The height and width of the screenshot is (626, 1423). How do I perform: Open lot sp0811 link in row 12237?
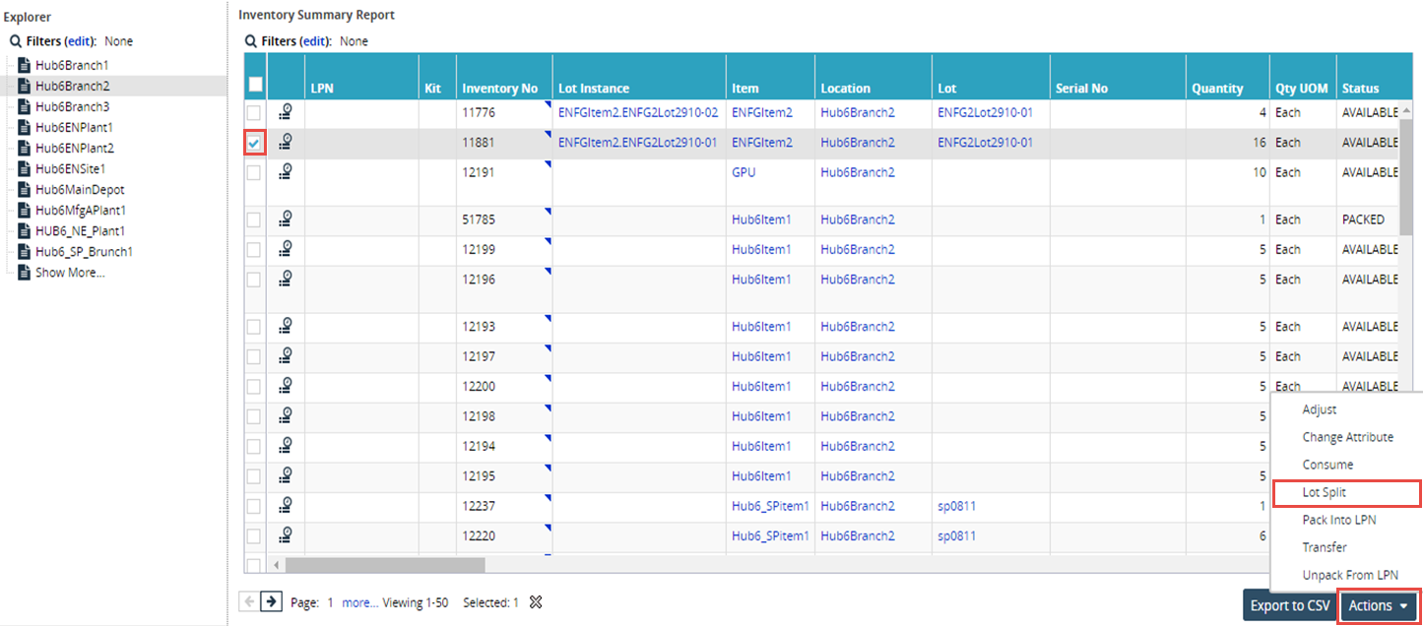956,506
